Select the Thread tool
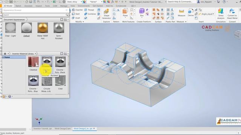The image size is (241, 135). click(89, 10)
